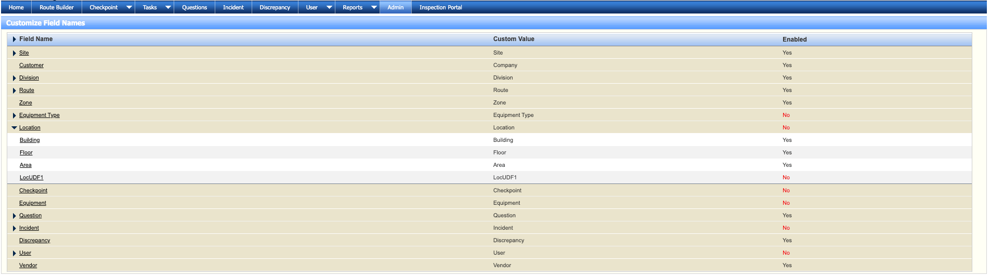Open the Checkpoint menu dropdown arrow
990x276 pixels.
[x=129, y=7]
